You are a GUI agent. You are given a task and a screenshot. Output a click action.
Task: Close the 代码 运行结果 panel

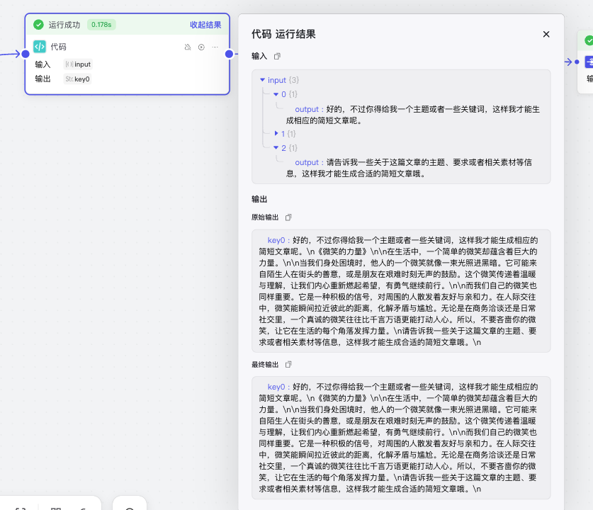(546, 35)
